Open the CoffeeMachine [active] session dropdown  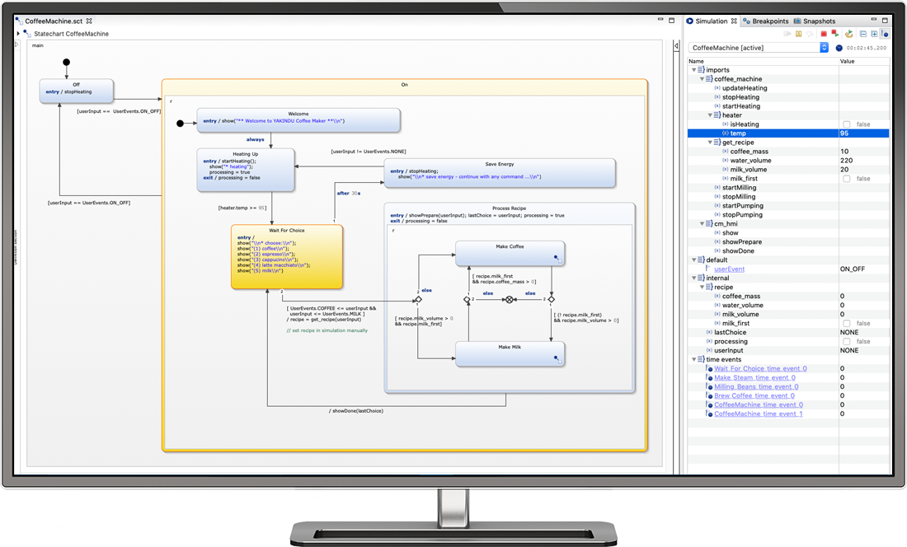824,47
